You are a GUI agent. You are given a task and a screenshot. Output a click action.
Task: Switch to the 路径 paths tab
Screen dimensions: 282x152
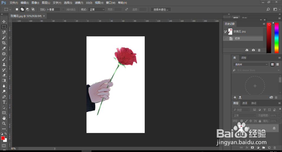pyautogui.click(x=254, y=103)
